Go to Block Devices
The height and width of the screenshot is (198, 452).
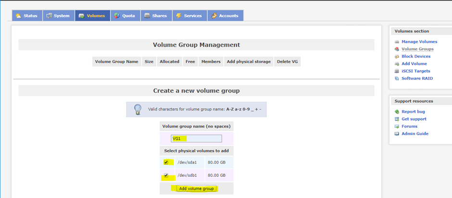pos(416,56)
